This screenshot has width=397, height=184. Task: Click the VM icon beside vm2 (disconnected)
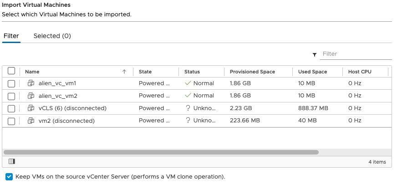point(31,121)
